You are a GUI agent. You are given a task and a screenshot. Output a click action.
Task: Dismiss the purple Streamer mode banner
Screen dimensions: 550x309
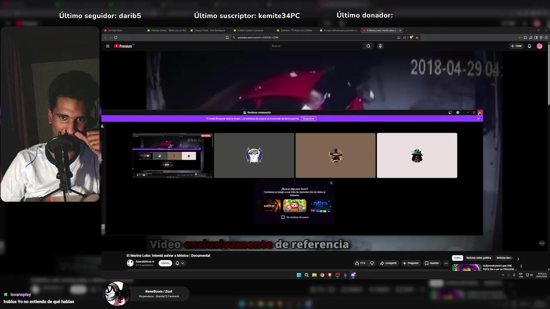(x=478, y=118)
